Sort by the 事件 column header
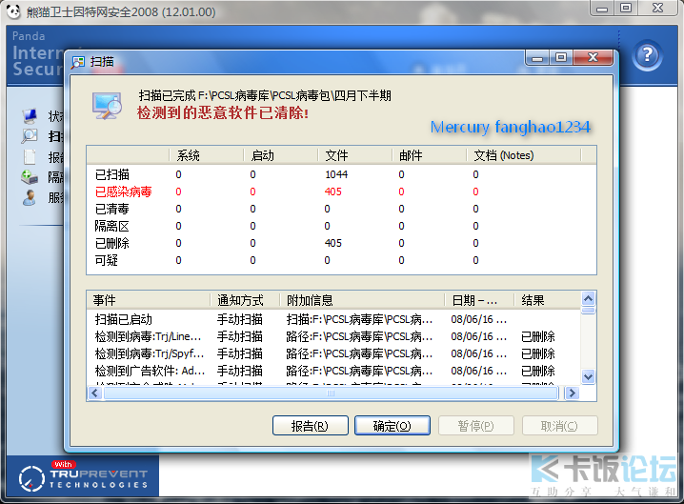The height and width of the screenshot is (504, 684). [149, 300]
